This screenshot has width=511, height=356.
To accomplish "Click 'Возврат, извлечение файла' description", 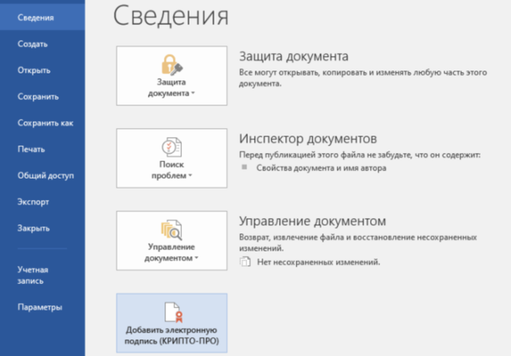I will pos(358,242).
